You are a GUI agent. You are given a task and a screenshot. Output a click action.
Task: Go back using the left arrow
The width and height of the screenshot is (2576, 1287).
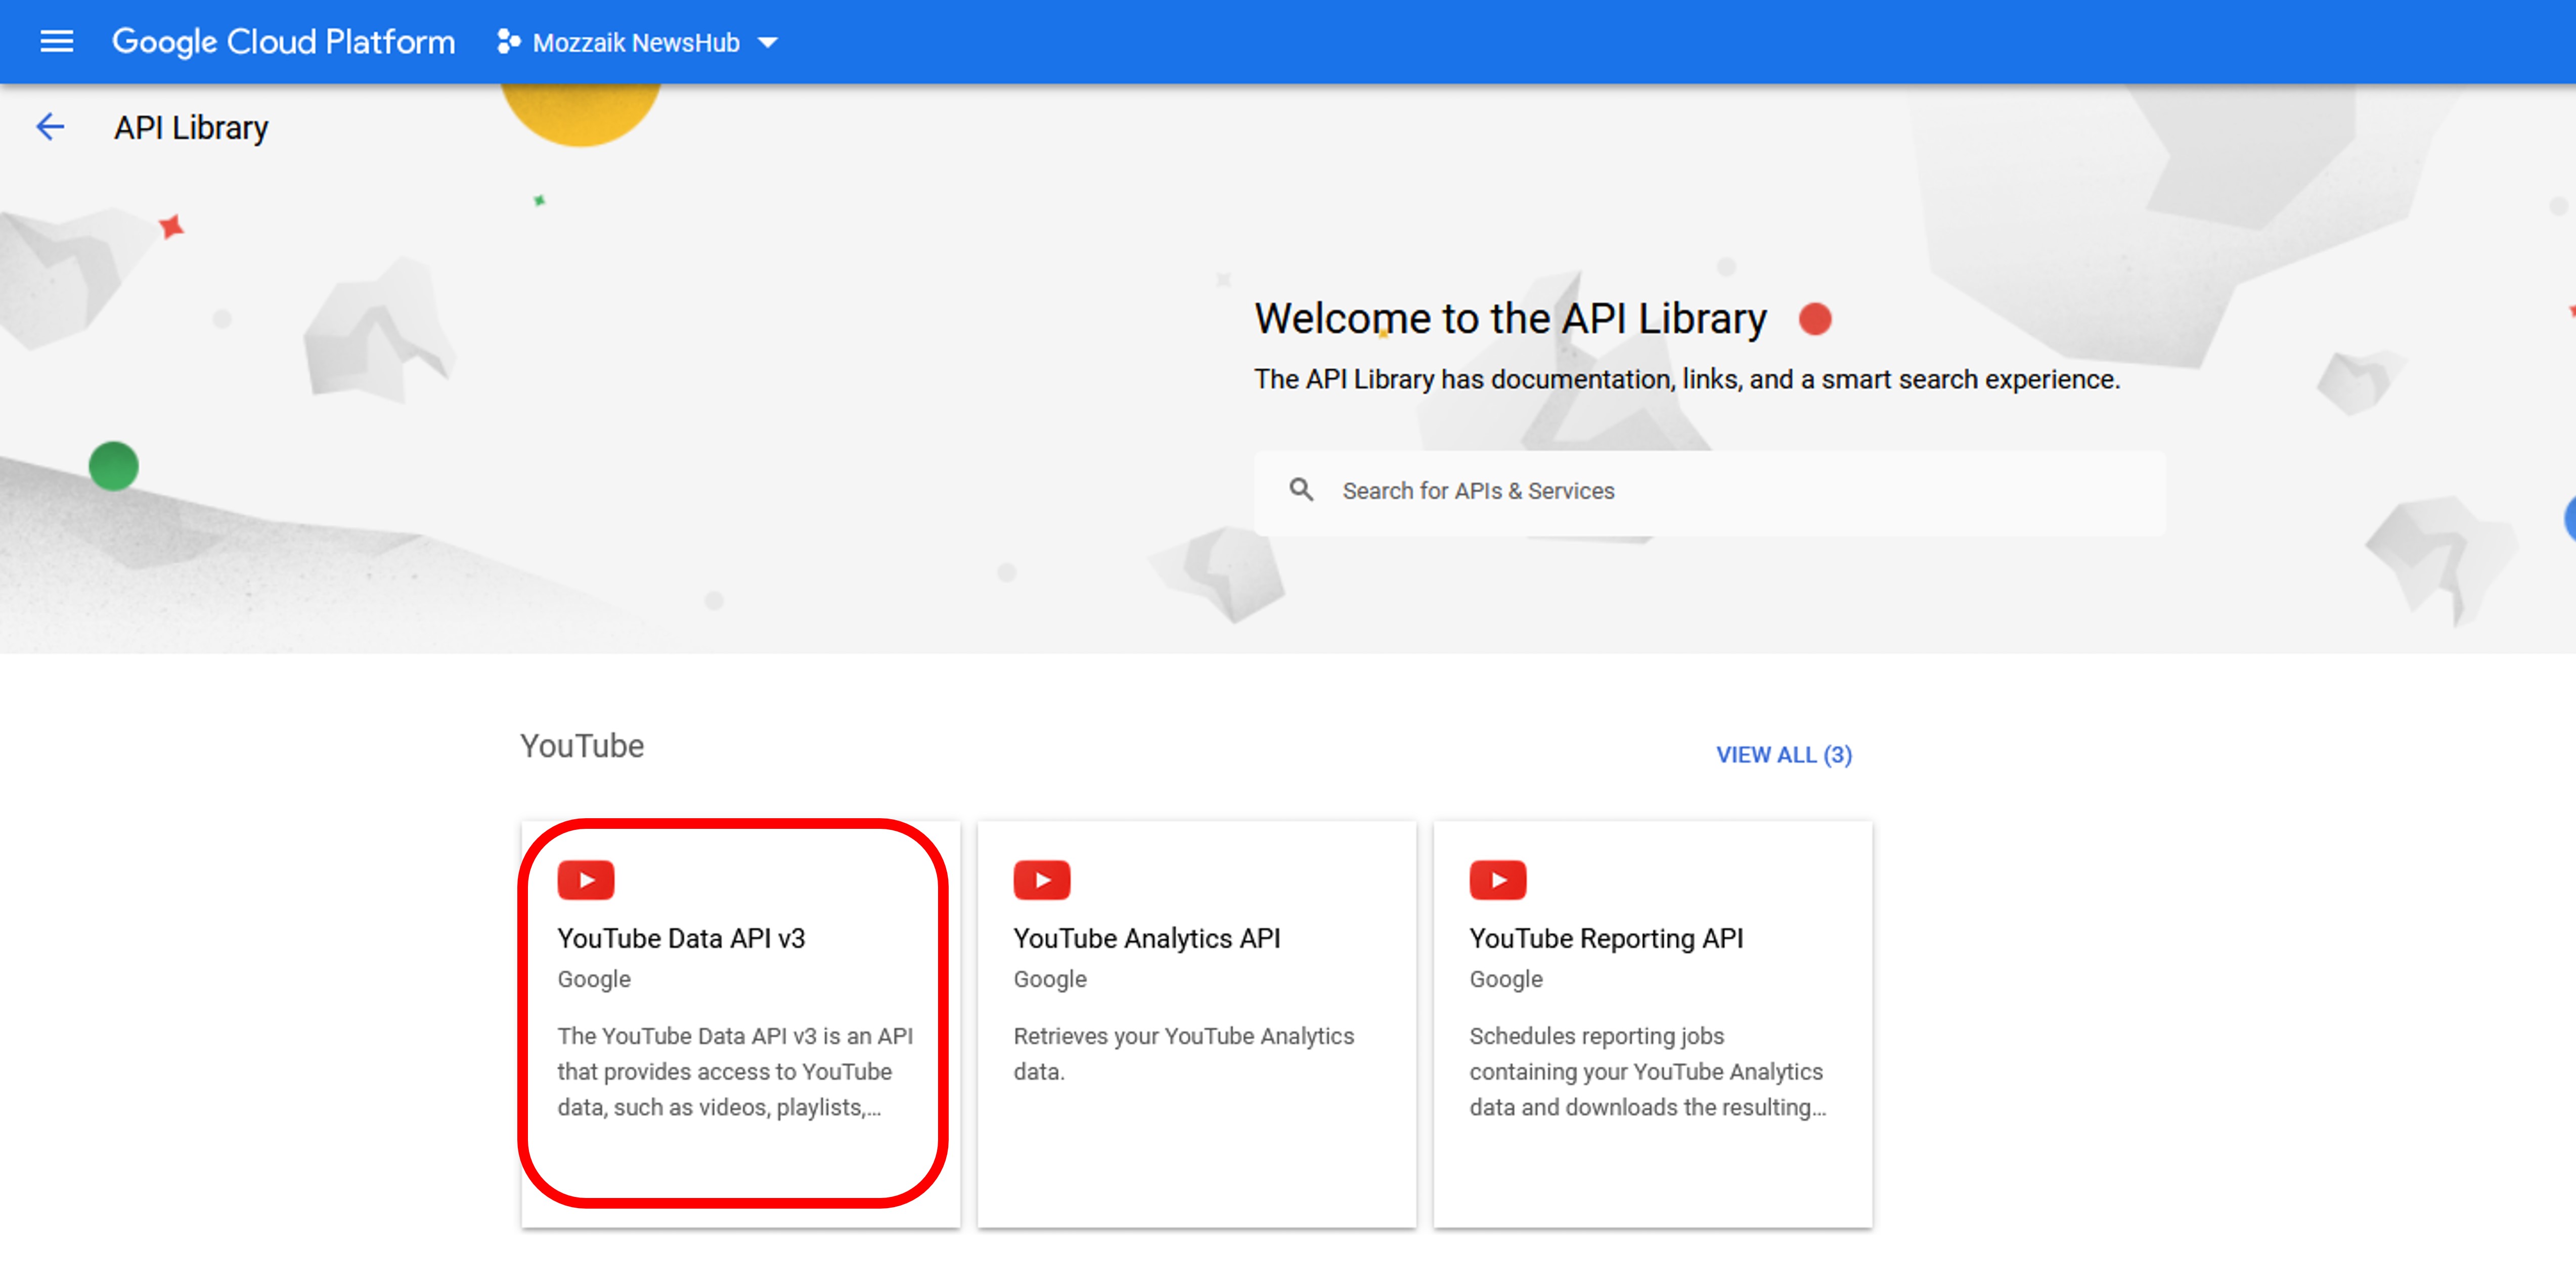[x=50, y=127]
